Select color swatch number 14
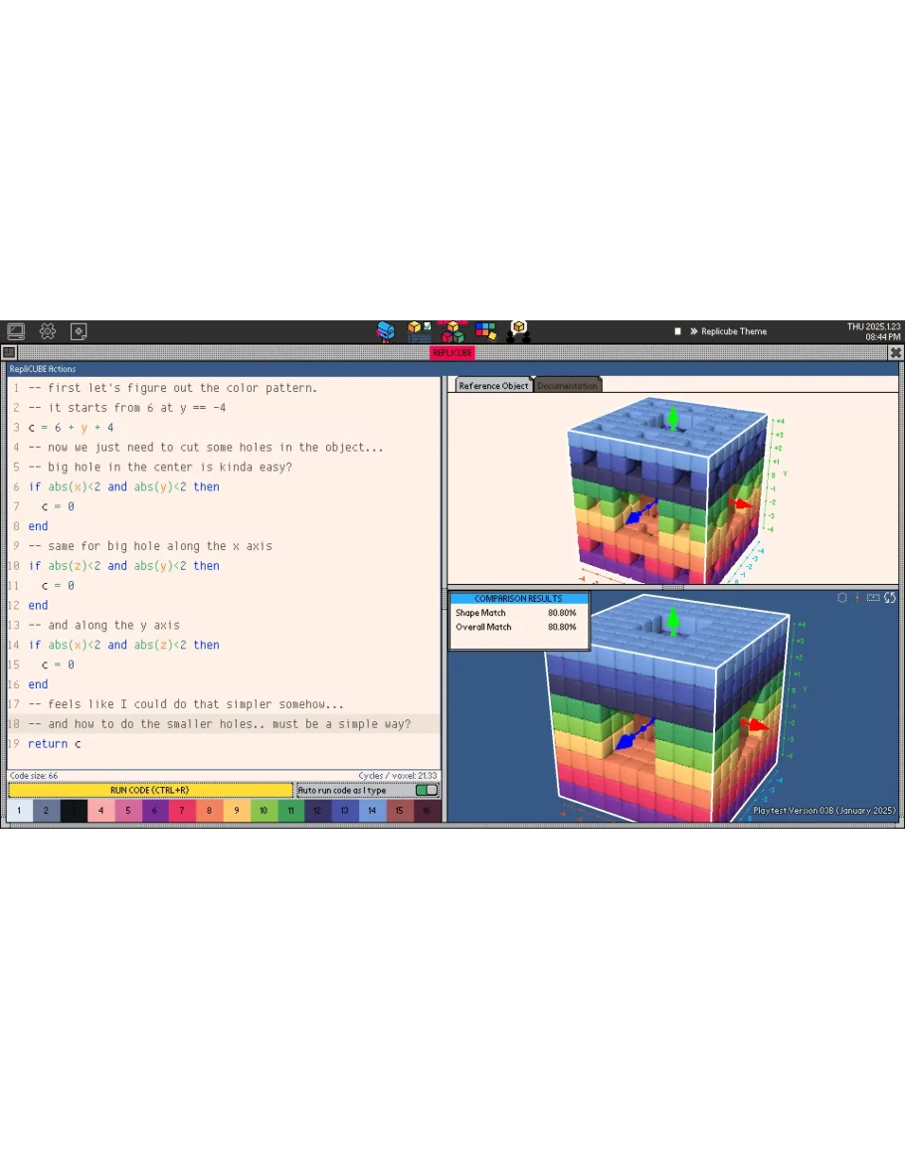Image resolution: width=905 pixels, height=1149 pixels. (372, 811)
